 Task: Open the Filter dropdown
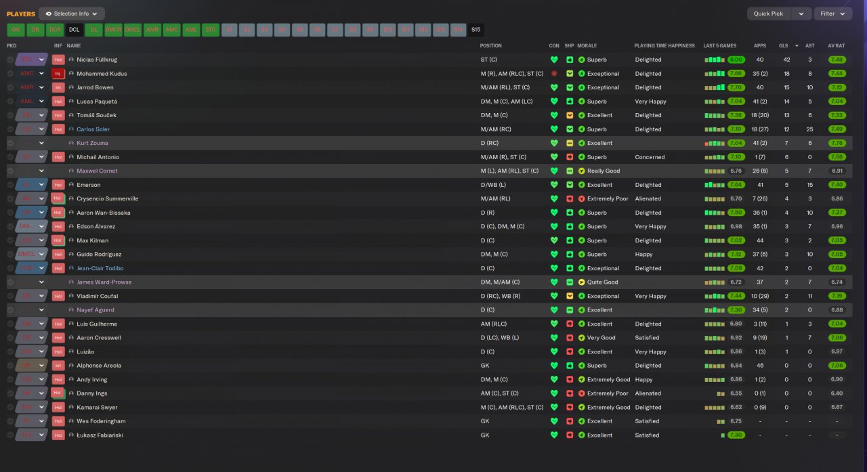[833, 14]
